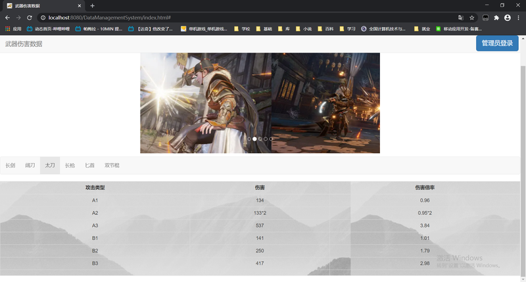Click the A1 attack type cell
This screenshot has height=282, width=526.
point(95,200)
